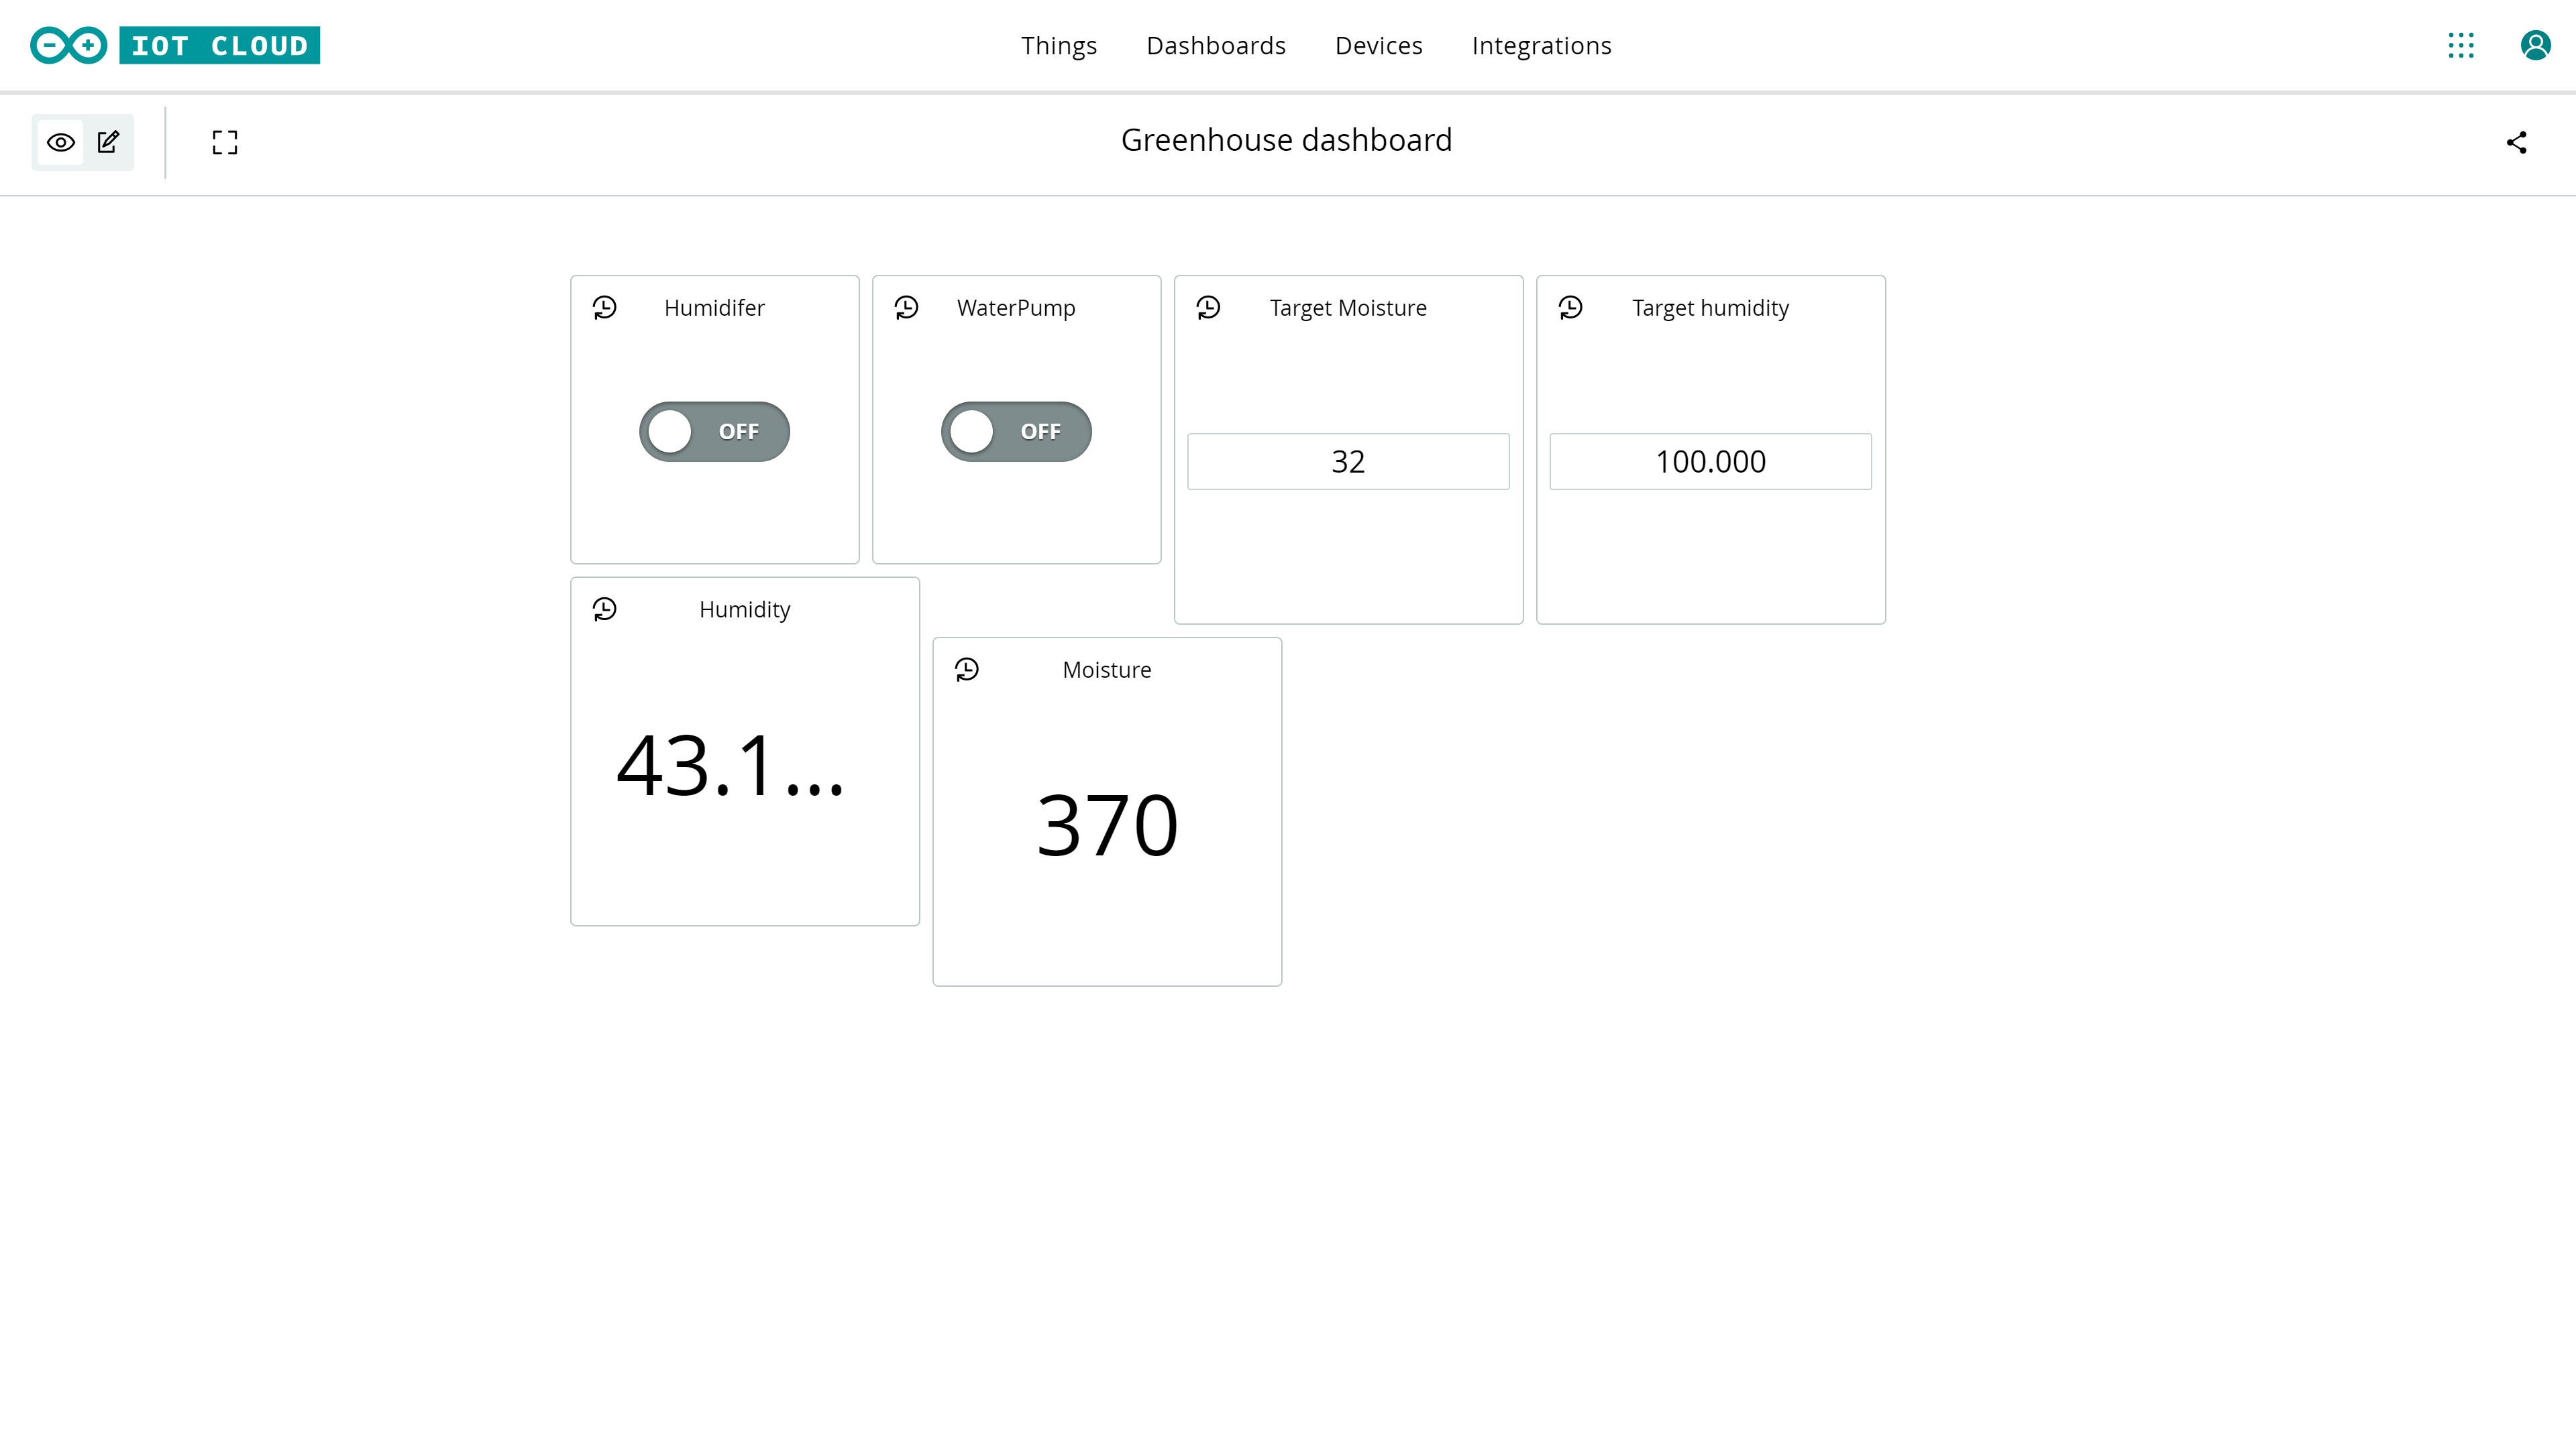Go to the Things tab
The image size is (2576, 1448).
click(1059, 46)
